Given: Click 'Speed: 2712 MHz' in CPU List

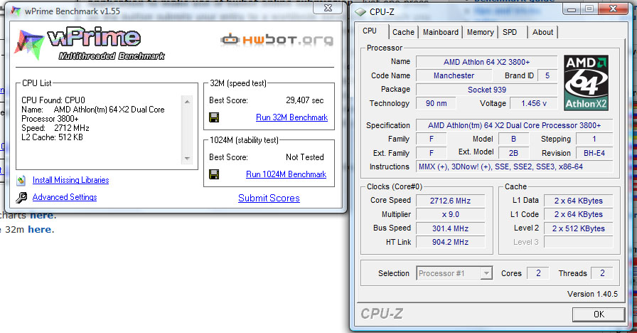Looking at the screenshot, I should [55, 128].
